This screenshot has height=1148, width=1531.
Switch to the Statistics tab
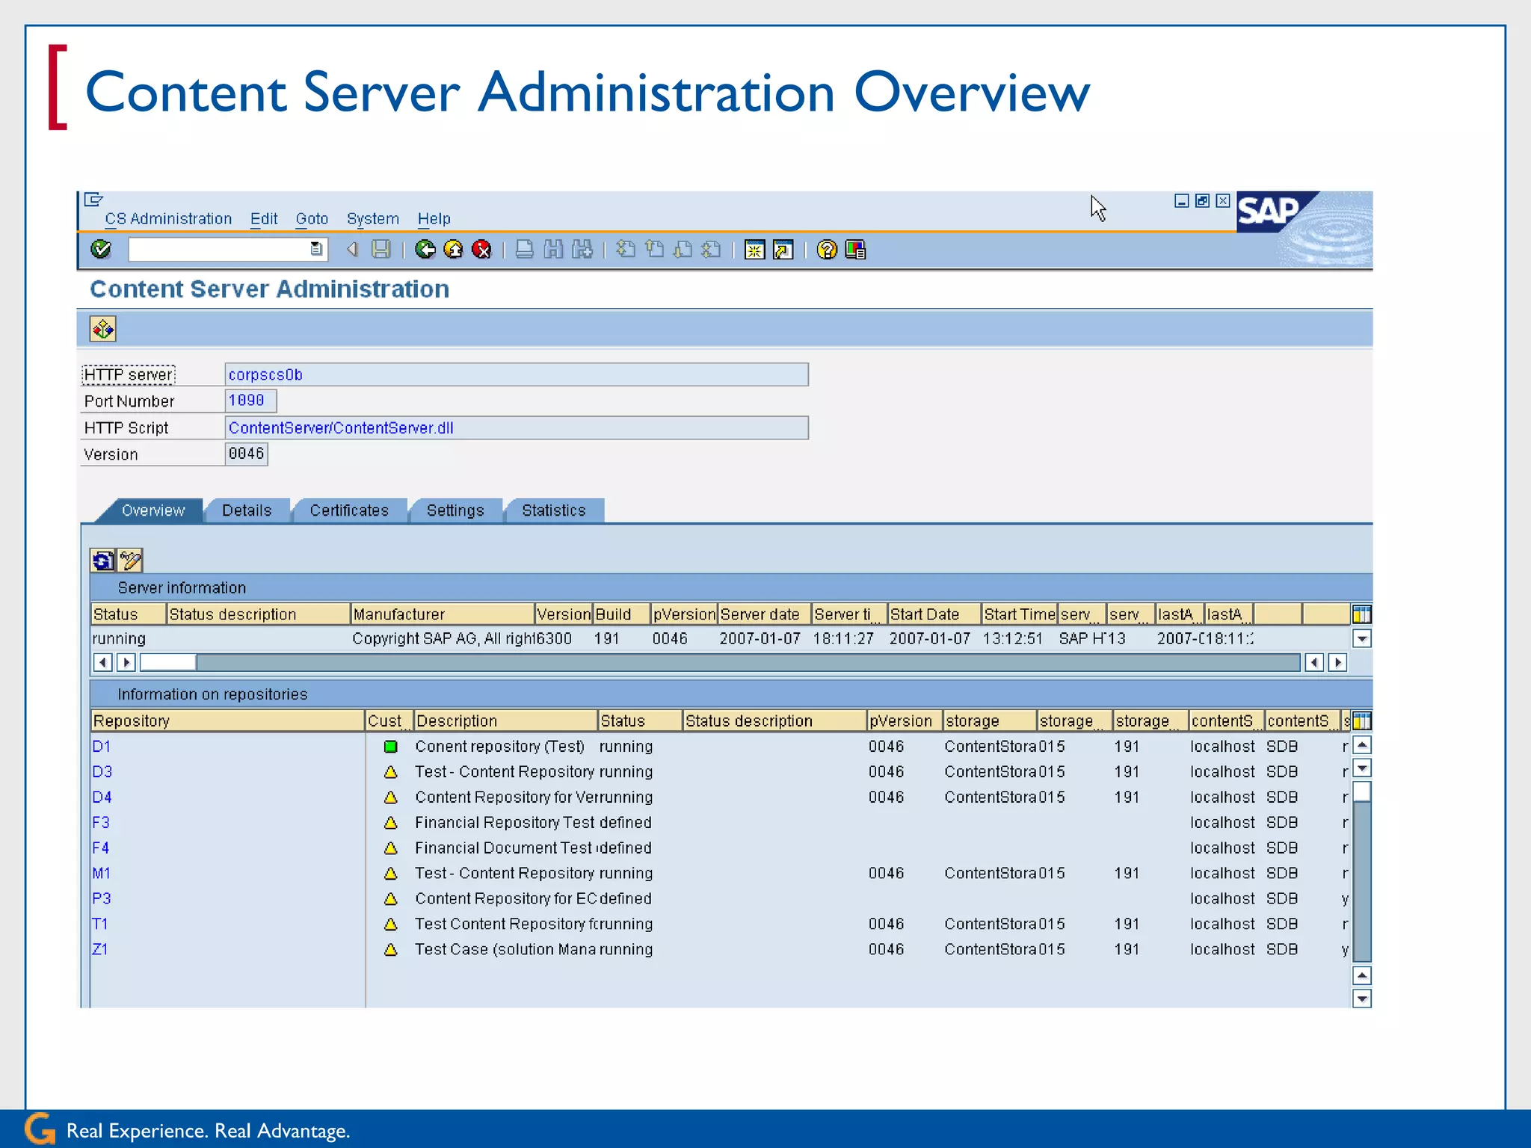(x=554, y=510)
